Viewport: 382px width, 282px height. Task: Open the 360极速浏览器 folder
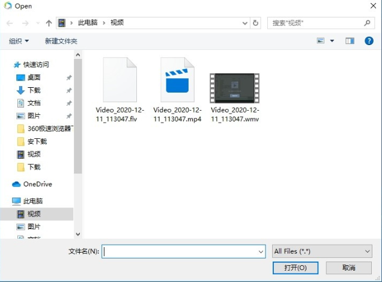(45, 129)
